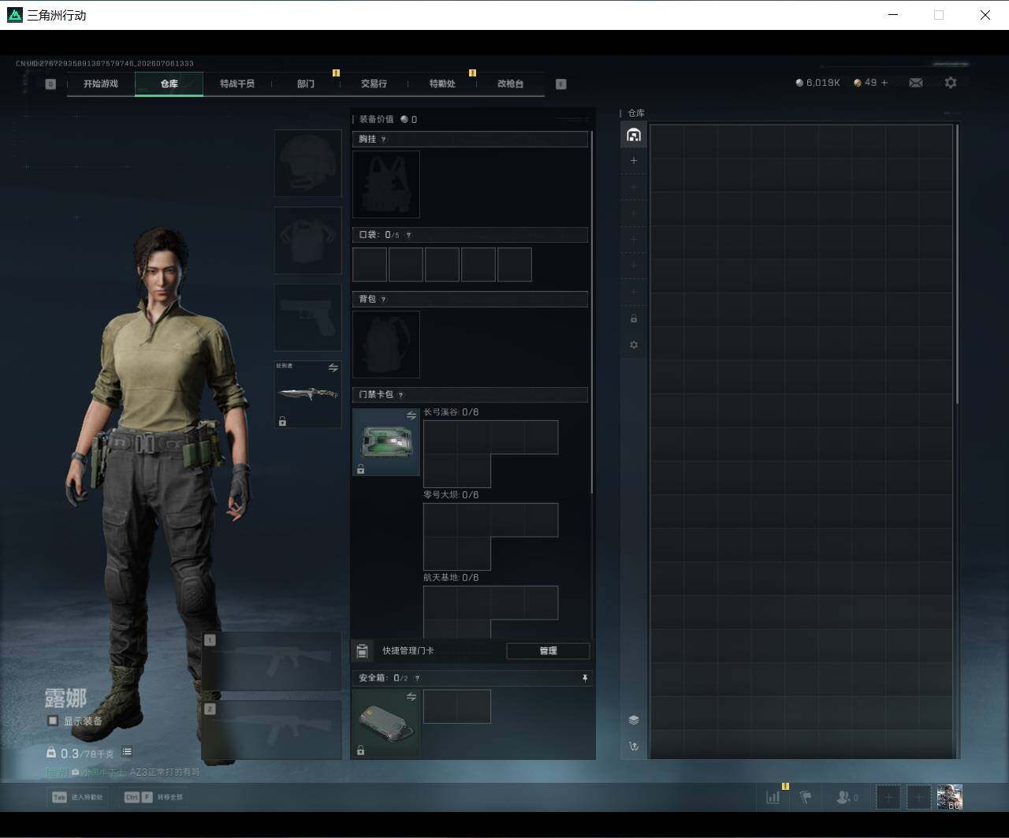The image size is (1009, 838).
Task: Swap the 门禁卡包 key card case
Action: pyautogui.click(x=411, y=415)
